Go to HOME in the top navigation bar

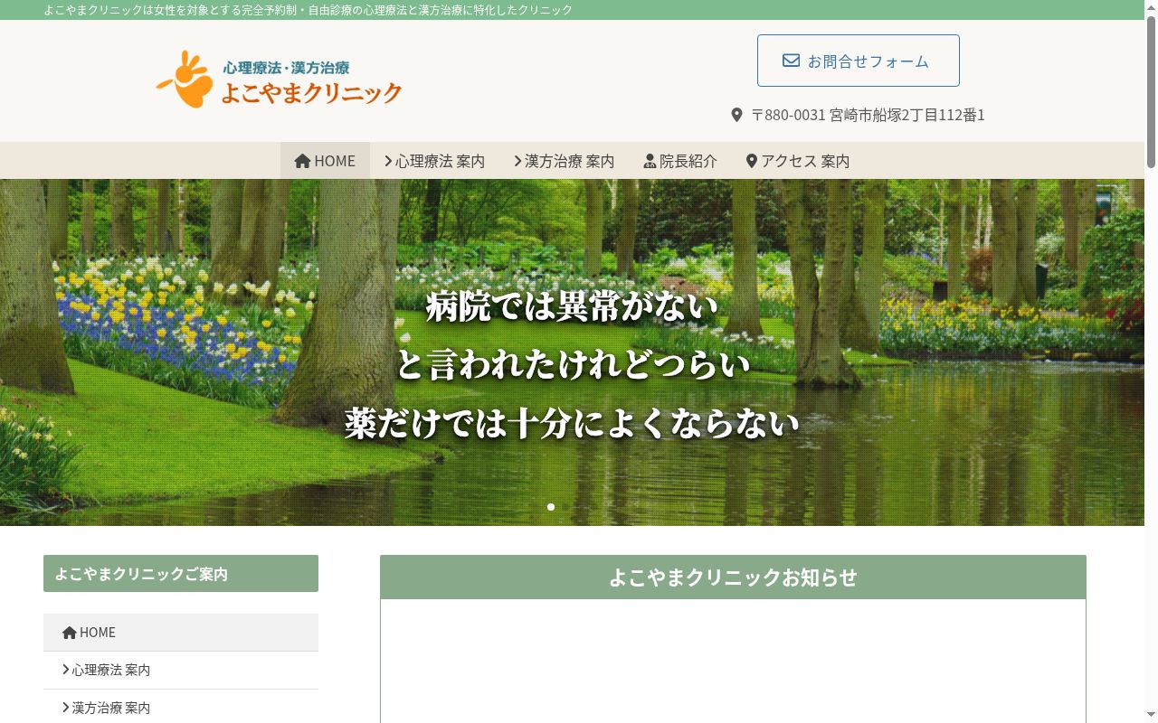[325, 161]
